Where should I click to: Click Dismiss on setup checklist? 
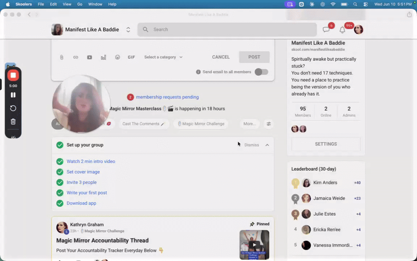point(252,145)
